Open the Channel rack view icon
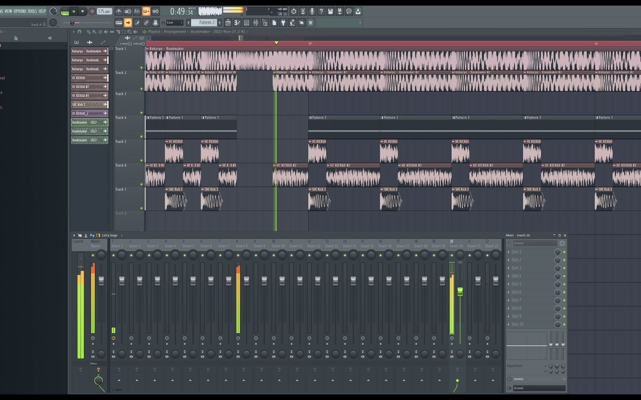Viewport: 641px width, 400px height. point(247,23)
